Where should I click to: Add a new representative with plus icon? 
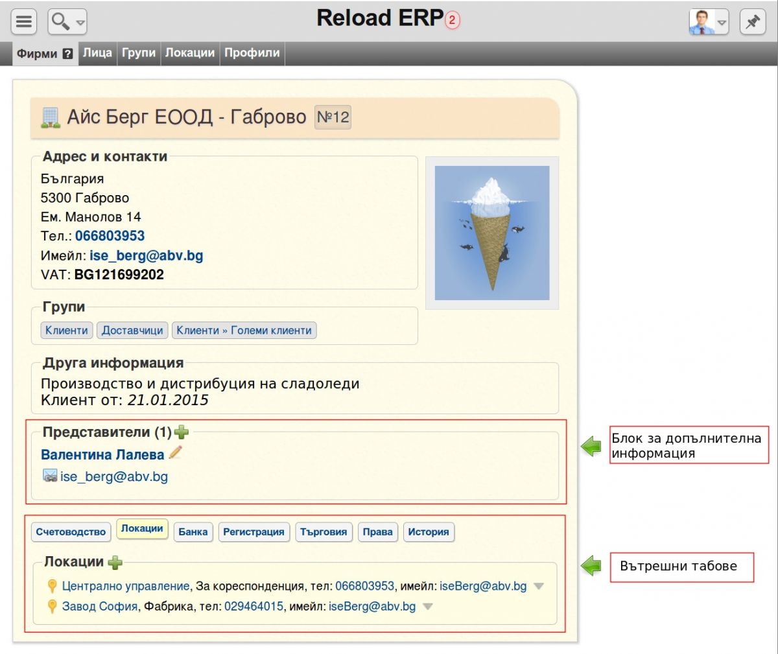point(182,432)
